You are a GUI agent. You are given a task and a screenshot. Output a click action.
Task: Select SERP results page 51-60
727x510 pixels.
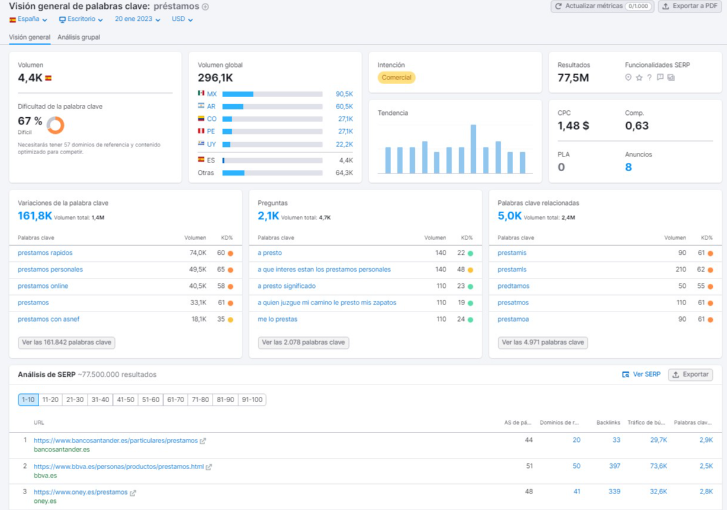[150, 400]
